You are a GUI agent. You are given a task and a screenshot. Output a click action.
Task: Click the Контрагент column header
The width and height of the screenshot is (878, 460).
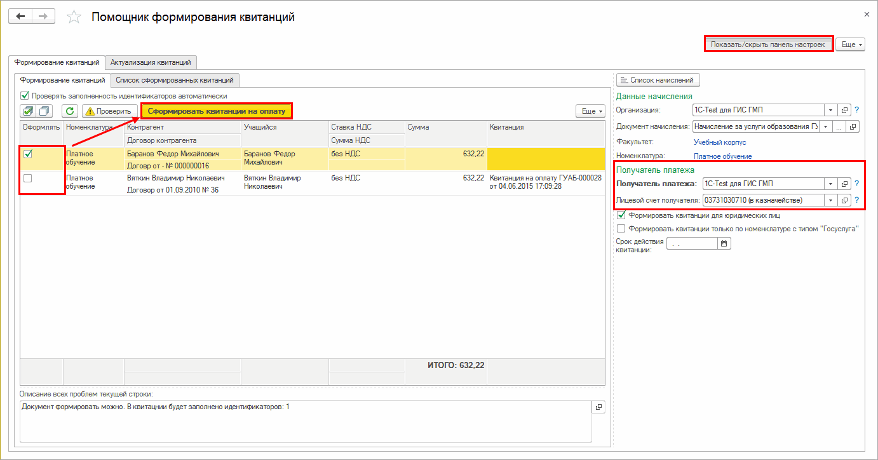point(182,127)
